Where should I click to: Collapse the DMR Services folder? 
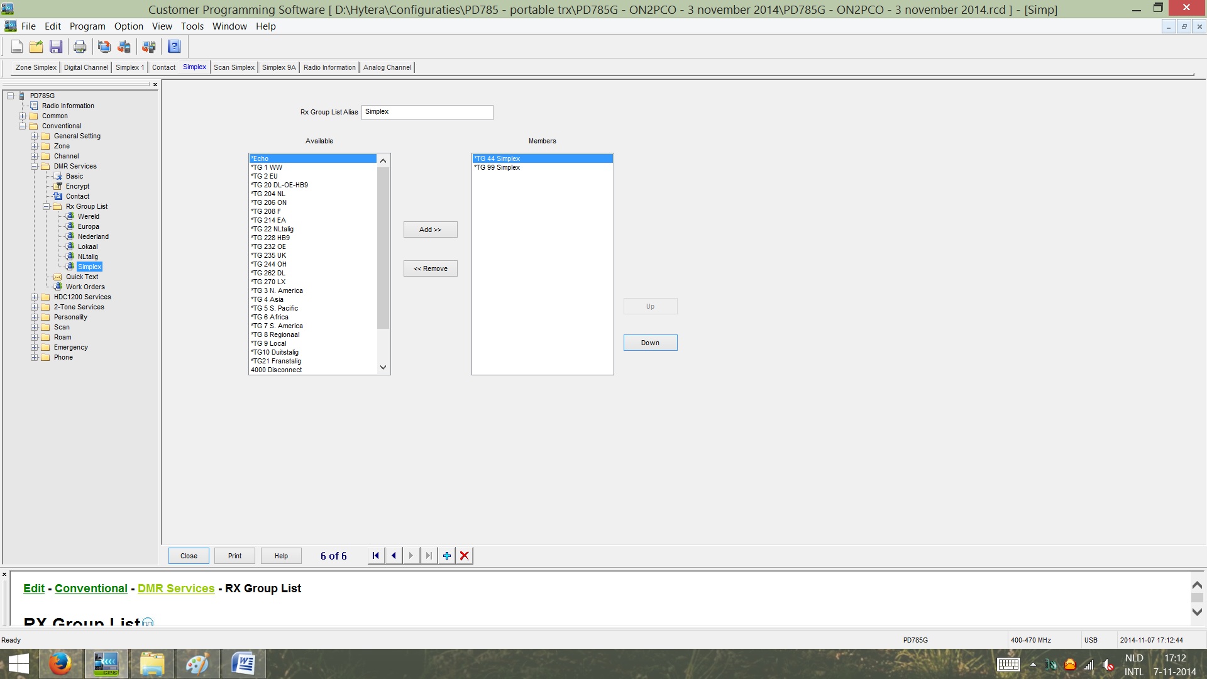[35, 166]
